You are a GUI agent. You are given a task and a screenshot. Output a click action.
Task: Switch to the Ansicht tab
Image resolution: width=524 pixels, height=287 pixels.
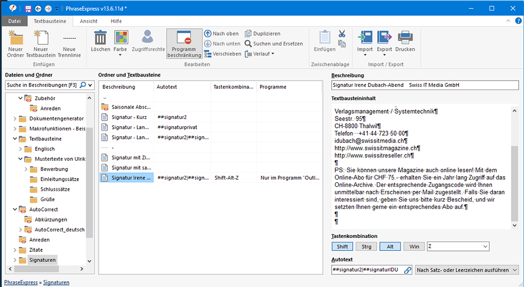click(89, 21)
